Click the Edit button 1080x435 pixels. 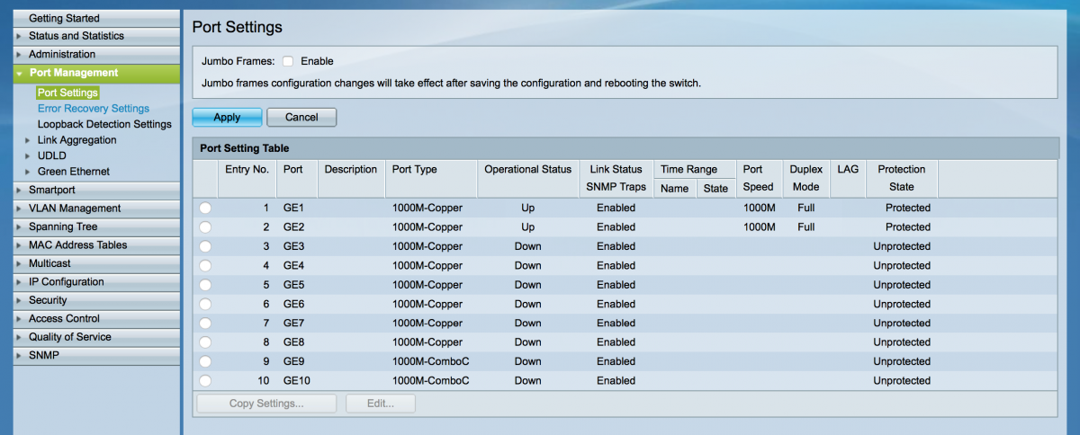point(381,404)
